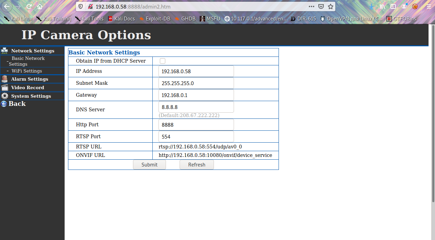The image size is (435, 240).
Task: Click the Alarm Settings siren icon
Action: (4, 79)
